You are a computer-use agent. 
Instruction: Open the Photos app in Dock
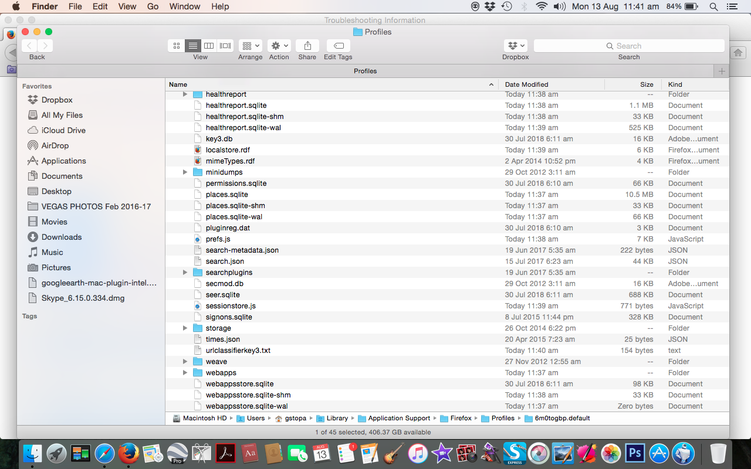(611, 453)
